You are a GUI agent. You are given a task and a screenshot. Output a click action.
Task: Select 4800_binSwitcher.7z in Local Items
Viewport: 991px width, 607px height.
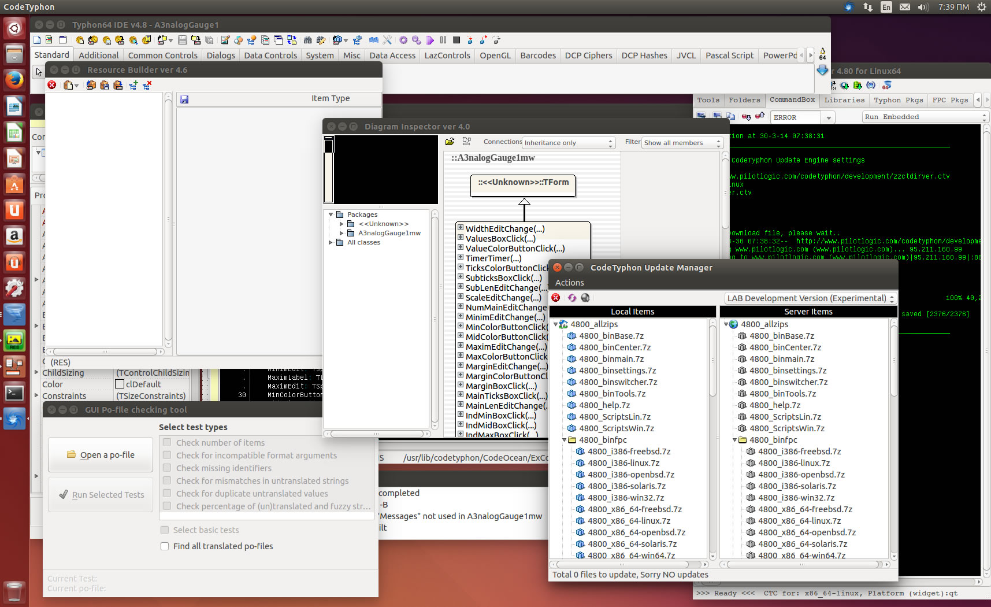618,382
